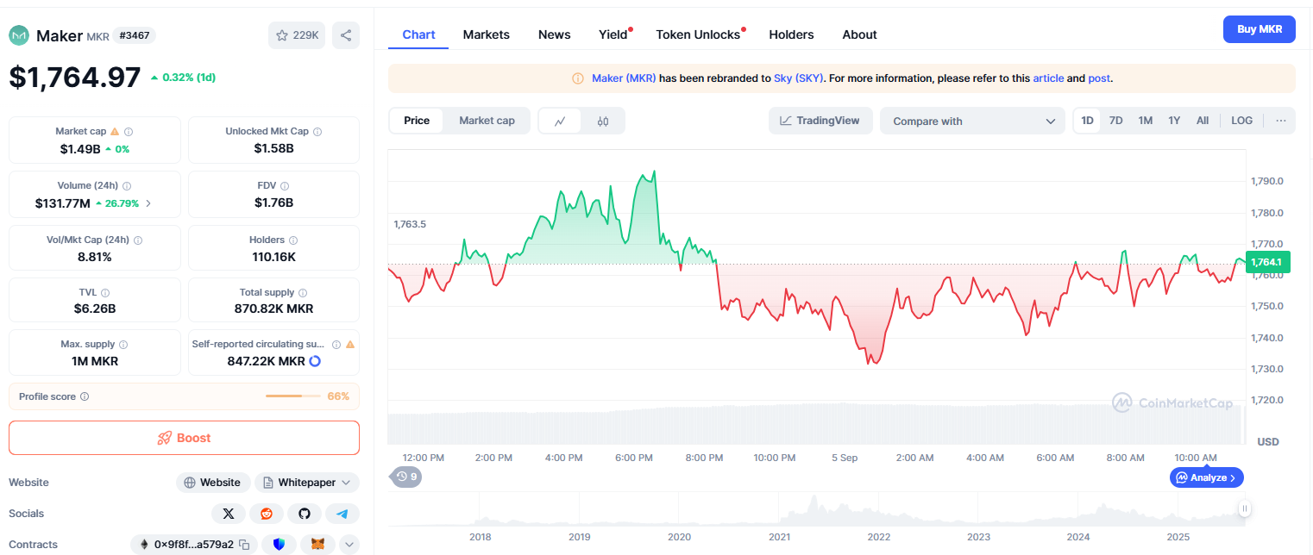The height and width of the screenshot is (555, 1313).
Task: Copy contract address with copy icon
Action: point(244,545)
